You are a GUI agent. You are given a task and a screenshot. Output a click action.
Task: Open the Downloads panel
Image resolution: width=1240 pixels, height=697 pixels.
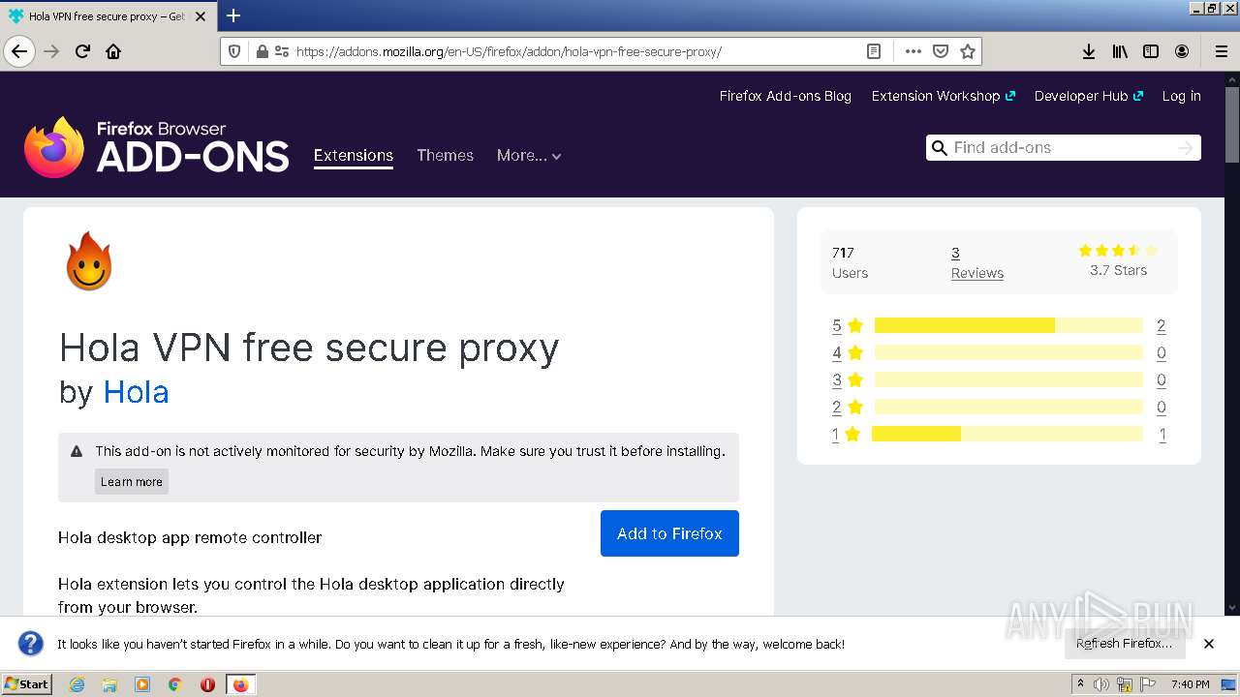tap(1089, 51)
